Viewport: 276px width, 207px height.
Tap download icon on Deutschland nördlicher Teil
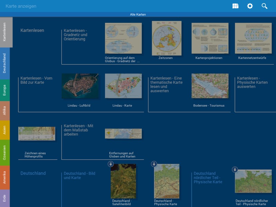[235, 169]
